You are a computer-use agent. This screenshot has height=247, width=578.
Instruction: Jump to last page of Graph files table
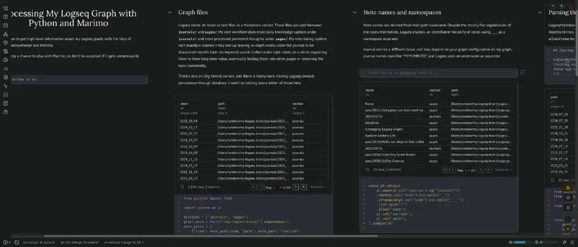tap(304, 187)
